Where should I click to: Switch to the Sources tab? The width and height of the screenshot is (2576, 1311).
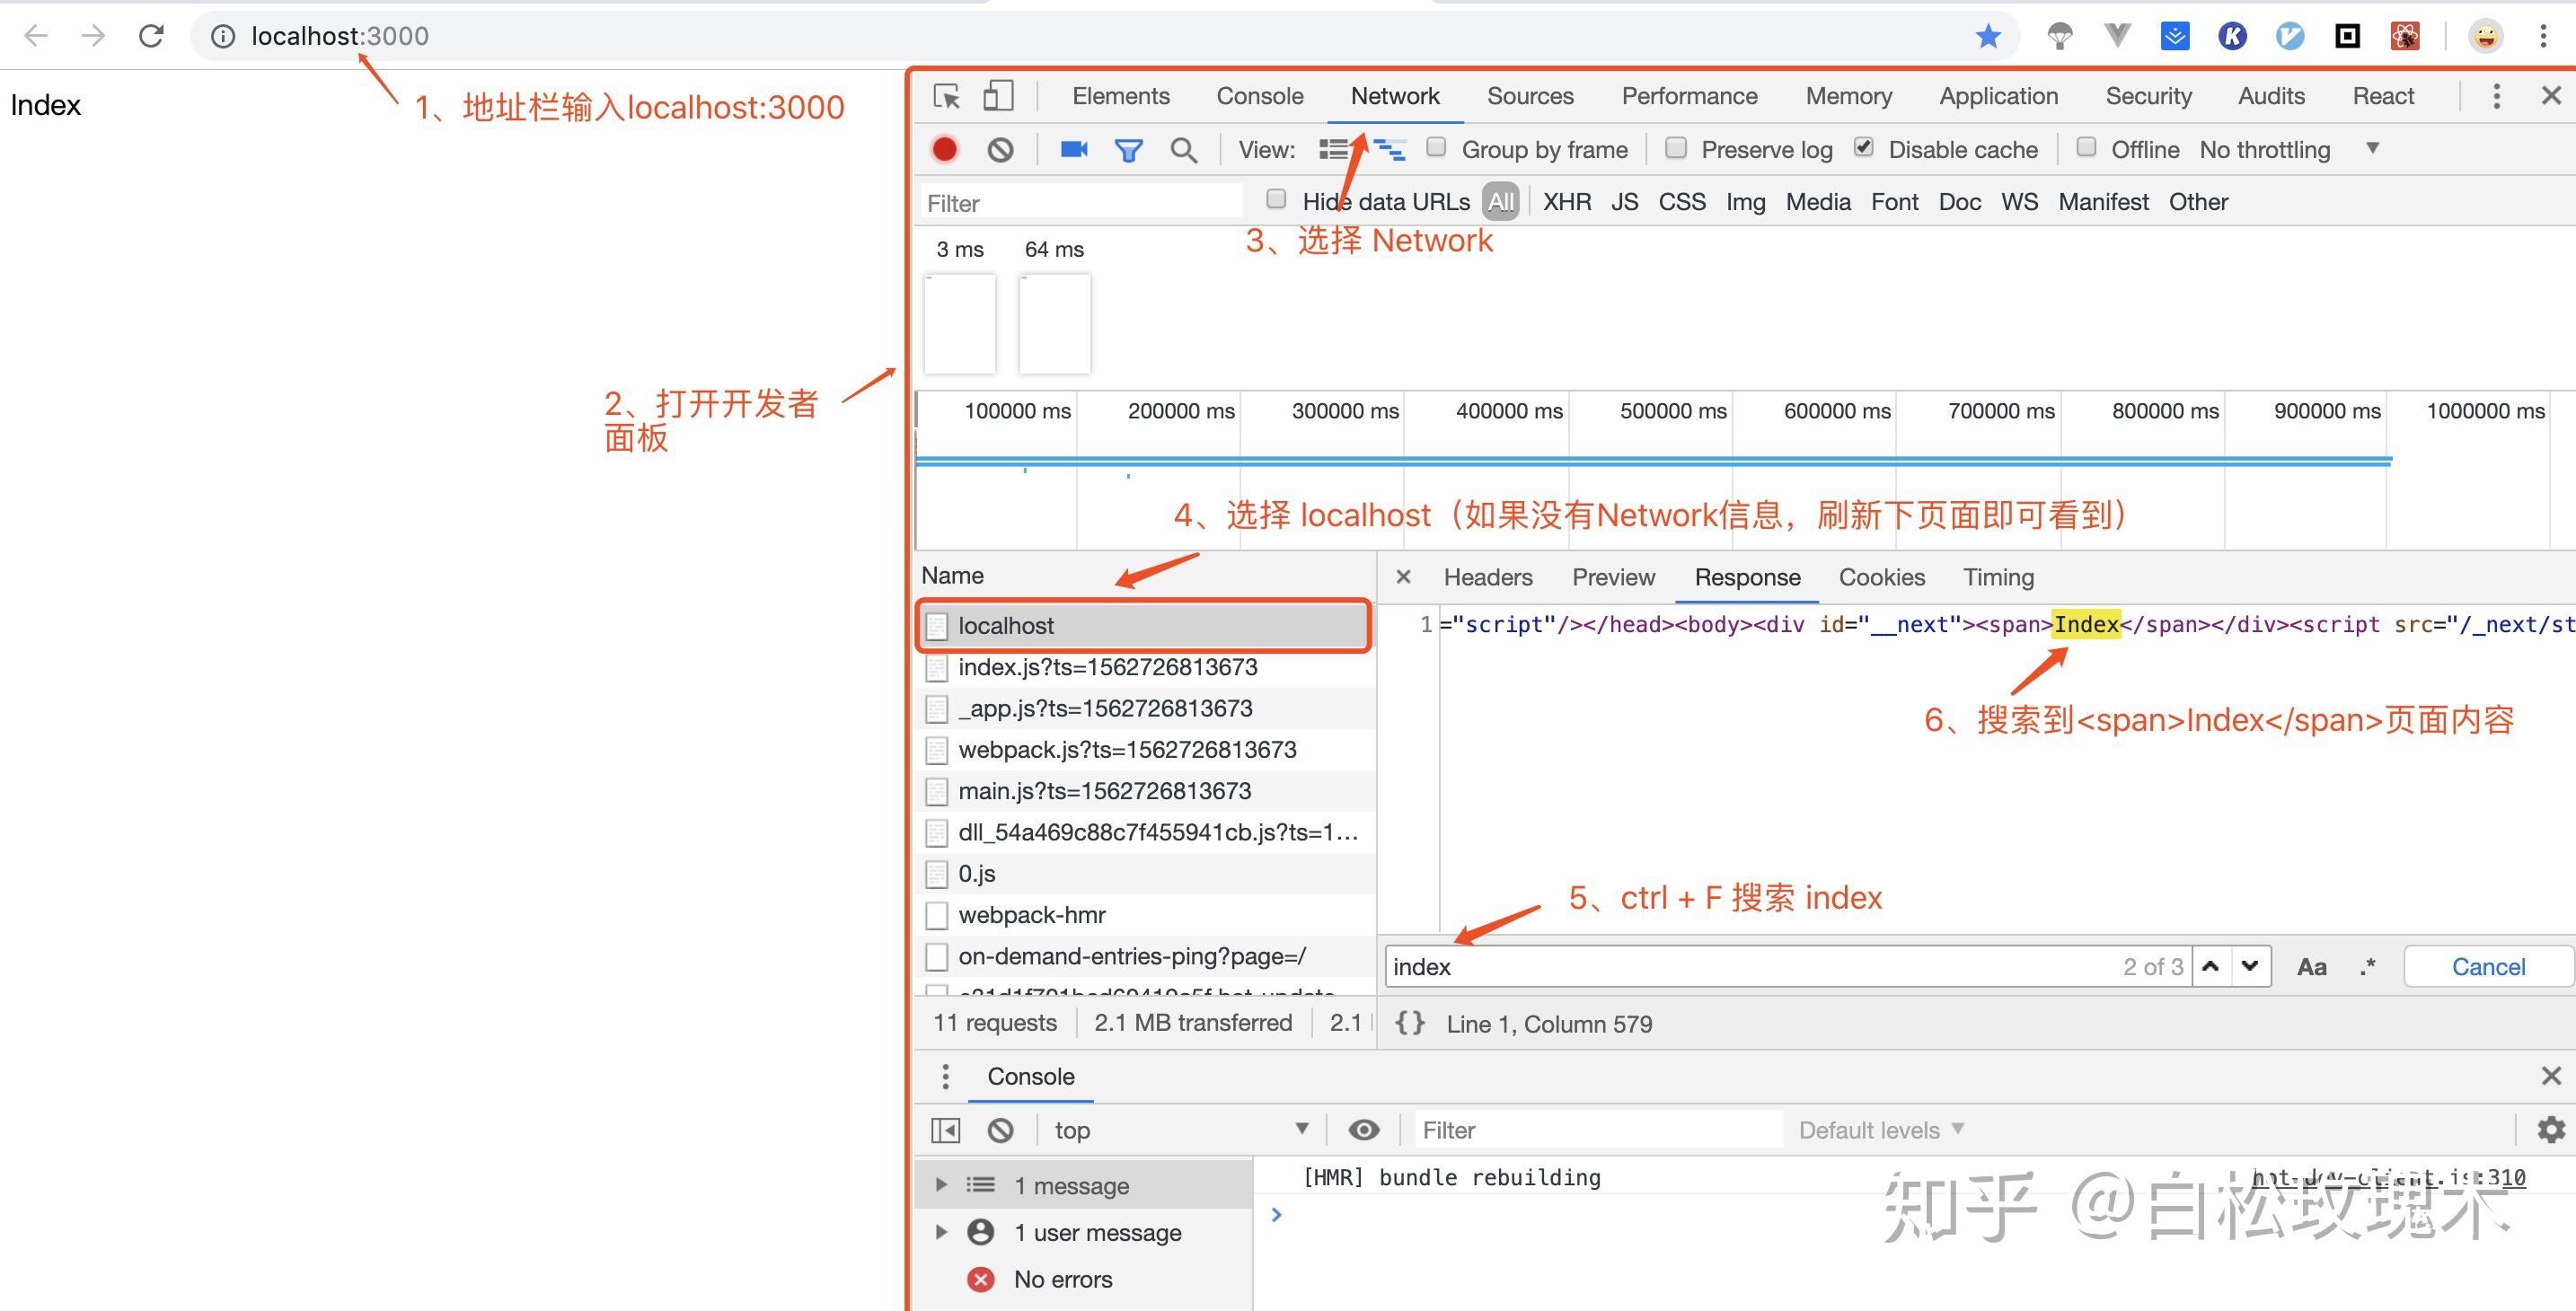(1529, 96)
